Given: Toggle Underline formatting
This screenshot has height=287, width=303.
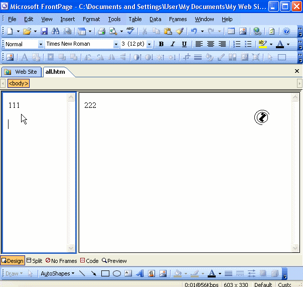Looking at the screenshot, I should point(184,44).
